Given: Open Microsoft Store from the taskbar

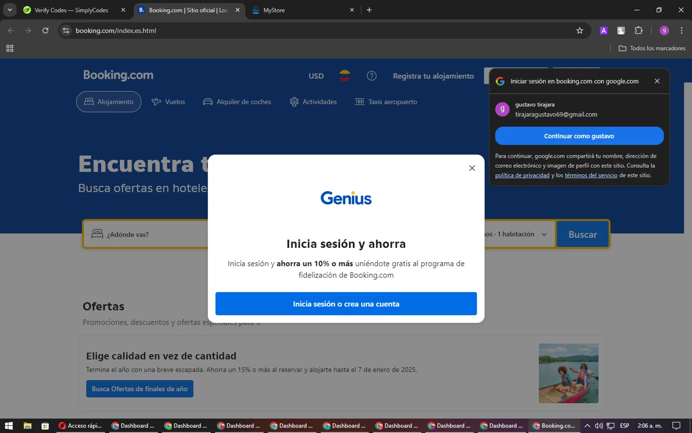Looking at the screenshot, I should 45,426.
